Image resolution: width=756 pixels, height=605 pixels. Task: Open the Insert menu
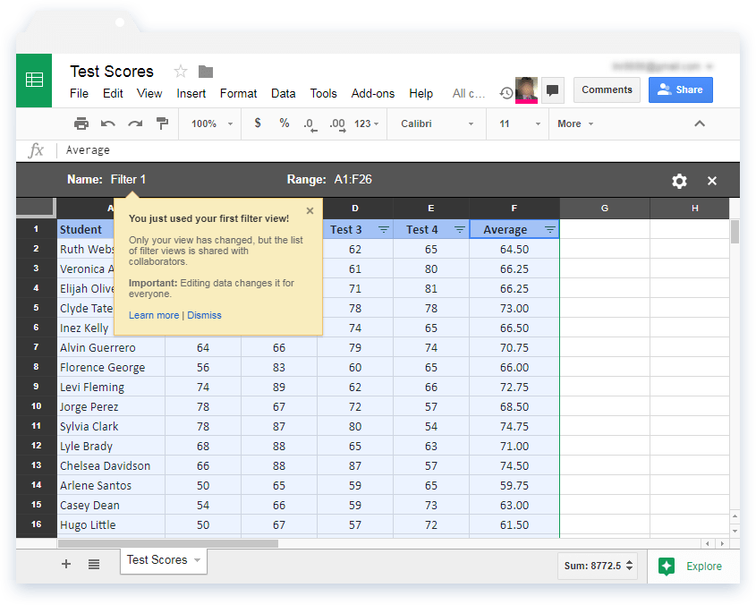pos(191,94)
